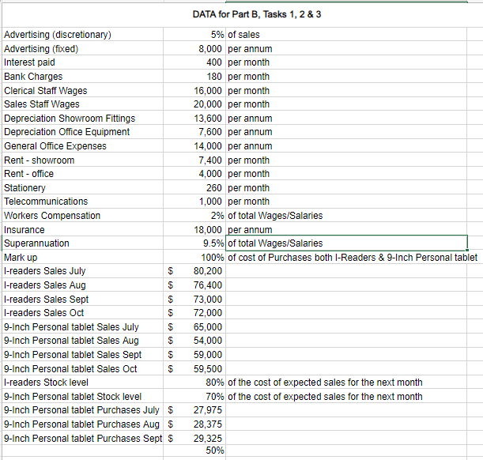Image resolution: width=483 pixels, height=460 pixels.
Task: Select the 27,975 tablet Purchases July value
Action: tap(194, 410)
